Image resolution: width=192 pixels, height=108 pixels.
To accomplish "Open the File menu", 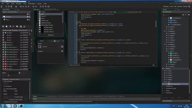I will [x=3, y=4].
